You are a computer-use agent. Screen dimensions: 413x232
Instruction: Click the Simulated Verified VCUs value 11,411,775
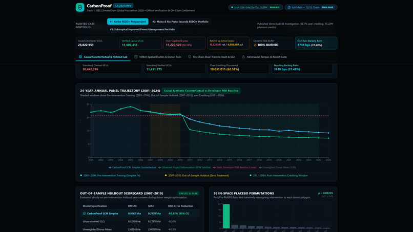point(154,69)
